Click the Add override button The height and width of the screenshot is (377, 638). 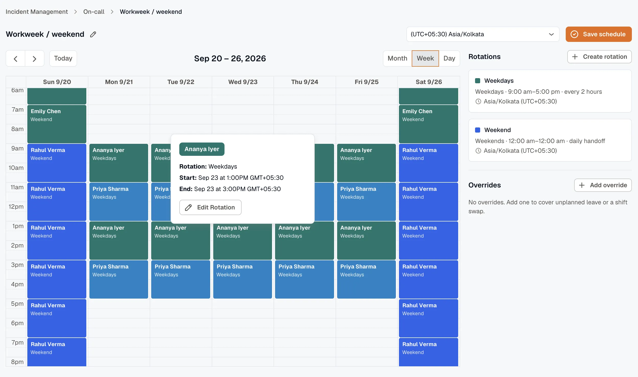pos(603,185)
